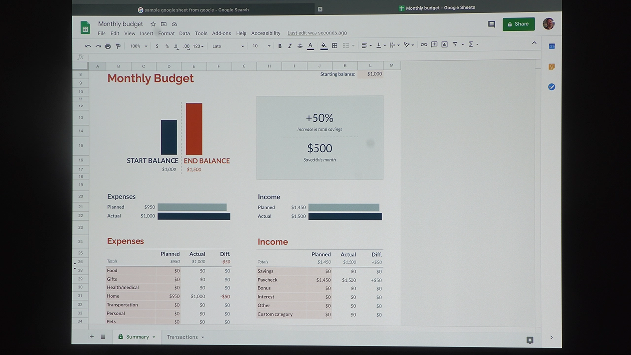Open the Lato font family dropdown
The image size is (631, 355).
[x=228, y=46]
